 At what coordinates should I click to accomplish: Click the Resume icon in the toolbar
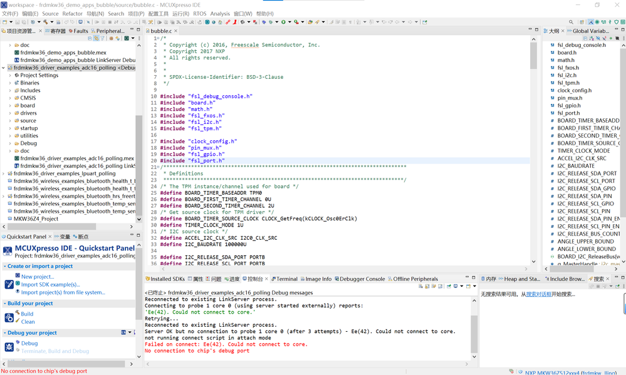(97, 22)
